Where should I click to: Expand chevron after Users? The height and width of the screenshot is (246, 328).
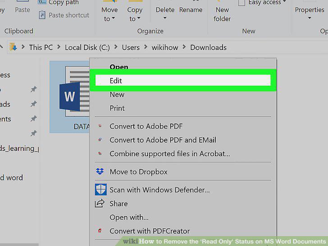(146, 47)
